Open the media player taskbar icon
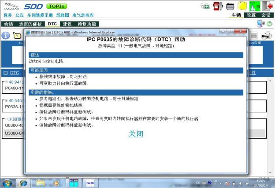This screenshot has width=275, height=188. coord(56,184)
